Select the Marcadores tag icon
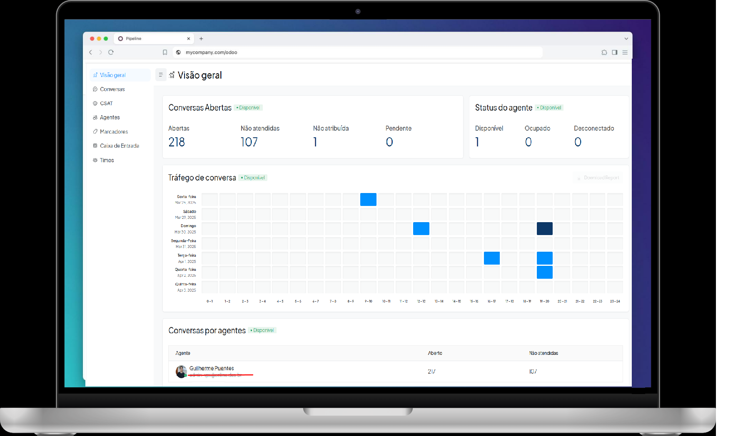 click(x=95, y=131)
